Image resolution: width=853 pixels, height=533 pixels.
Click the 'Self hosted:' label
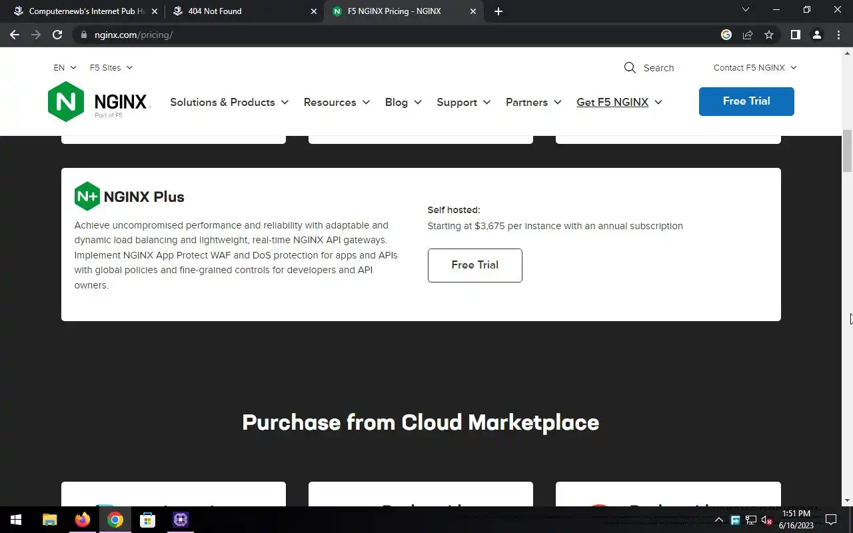(454, 210)
